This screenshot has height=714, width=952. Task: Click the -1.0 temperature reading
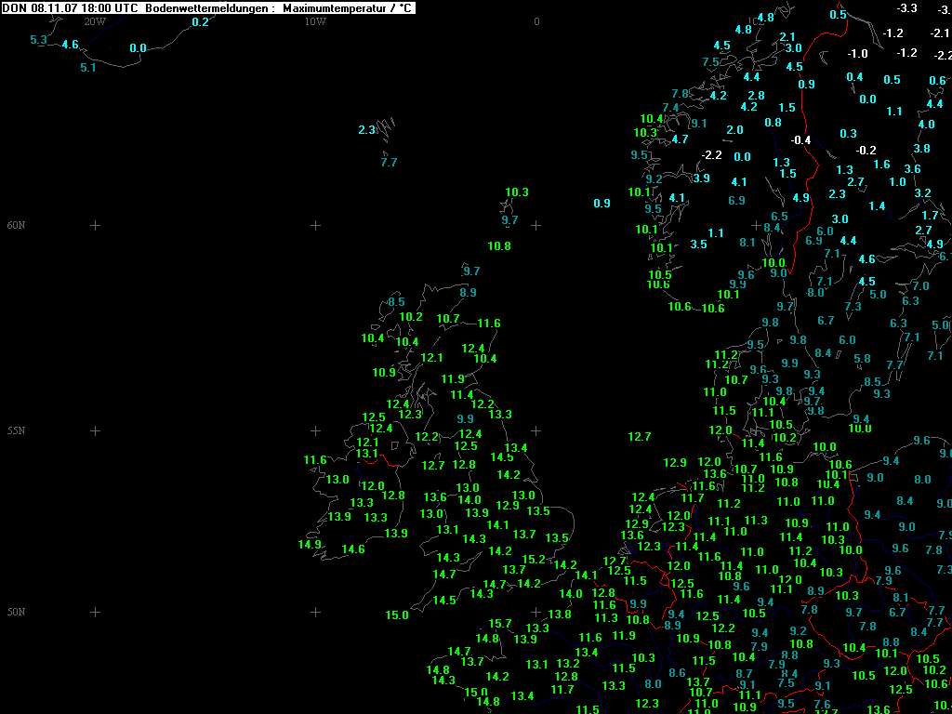(x=857, y=54)
